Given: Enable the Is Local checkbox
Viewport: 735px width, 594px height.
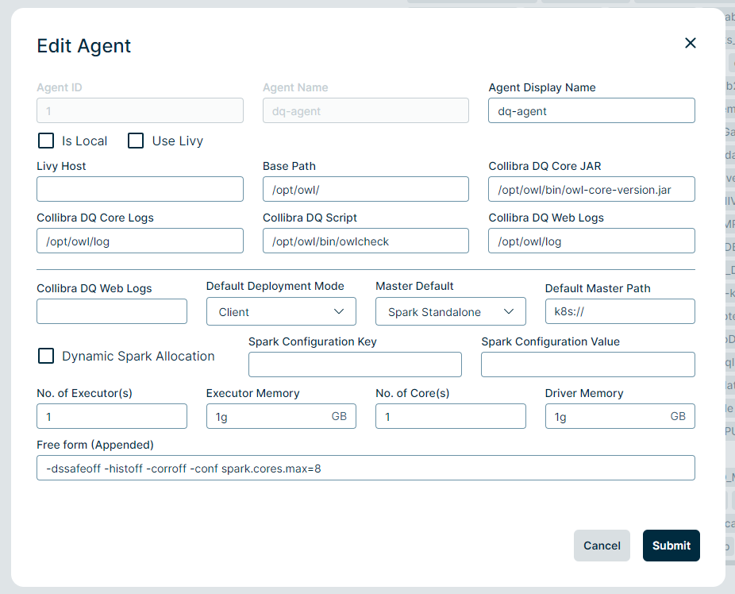Looking at the screenshot, I should pyautogui.click(x=45, y=141).
